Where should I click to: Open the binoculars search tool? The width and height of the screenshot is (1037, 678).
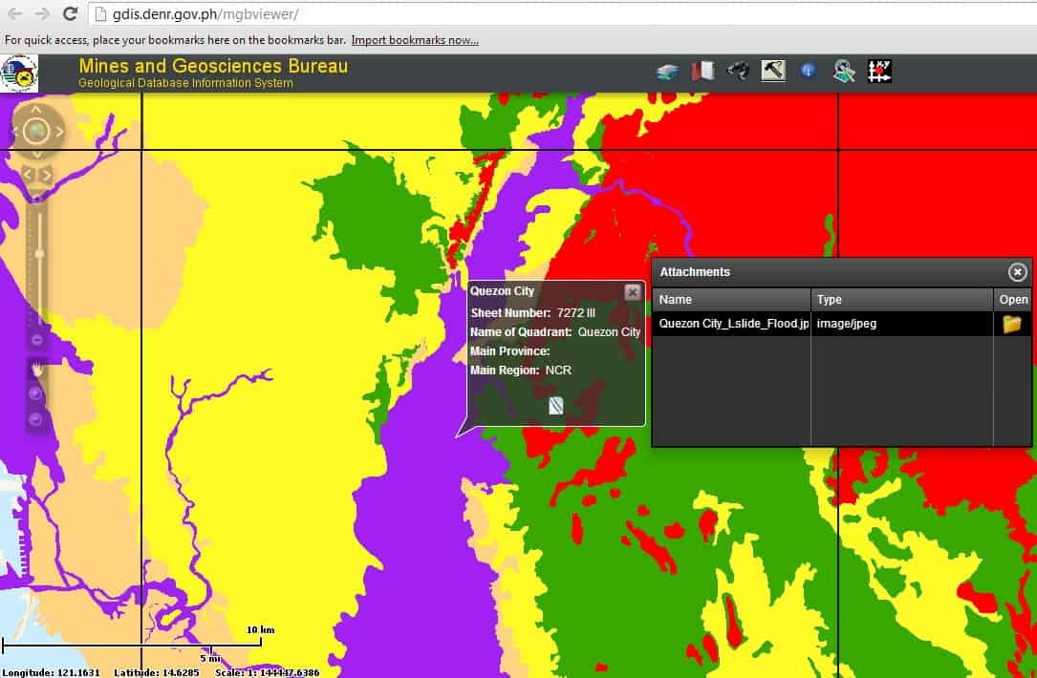737,72
